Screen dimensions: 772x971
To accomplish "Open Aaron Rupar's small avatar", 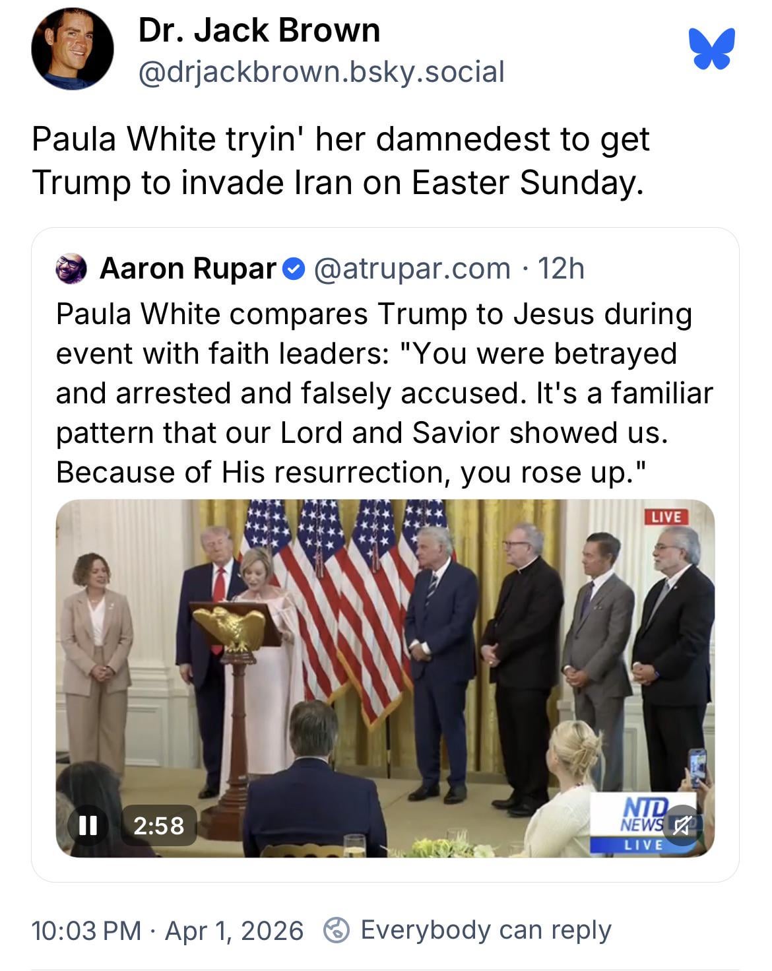I will pos(71,269).
